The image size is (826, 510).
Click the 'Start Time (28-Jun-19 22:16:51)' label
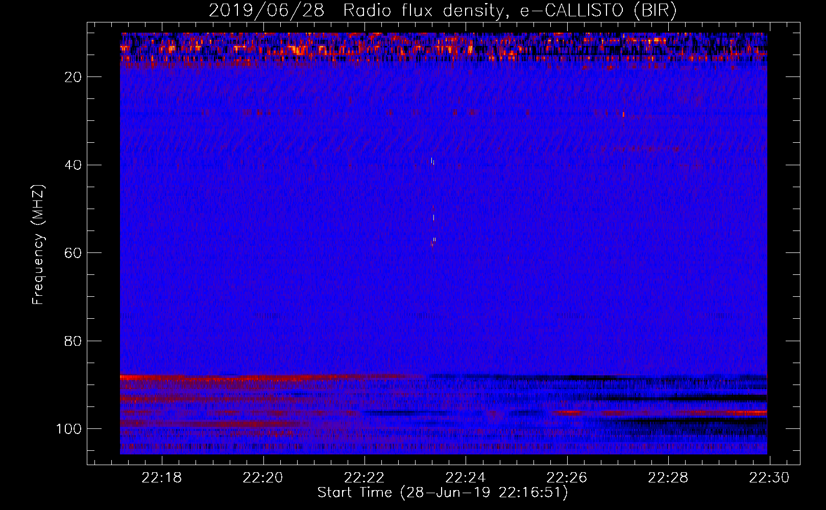pyautogui.click(x=443, y=493)
